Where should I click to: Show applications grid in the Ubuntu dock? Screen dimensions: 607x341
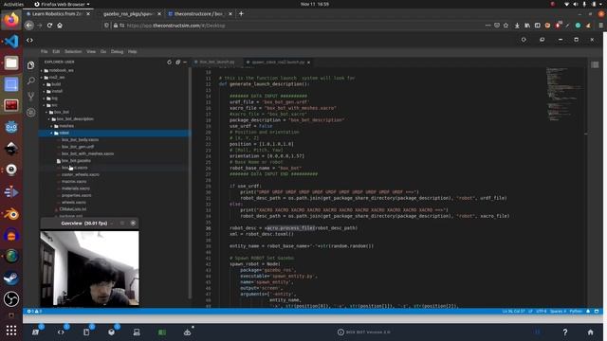pyautogui.click(x=11, y=331)
